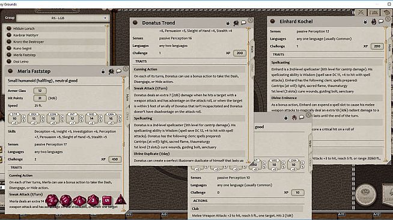Viewport: 393px width, 220px height.
Task: Click Merla Faststep sheet's token portrait icon
Action: [111, 72]
